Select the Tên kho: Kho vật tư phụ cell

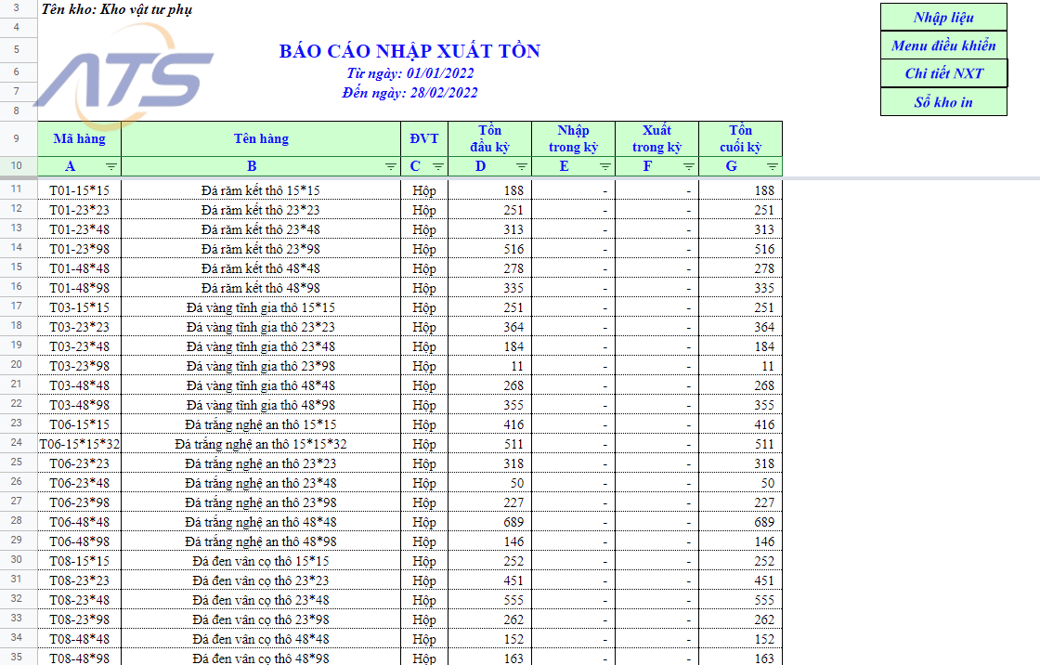click(117, 9)
